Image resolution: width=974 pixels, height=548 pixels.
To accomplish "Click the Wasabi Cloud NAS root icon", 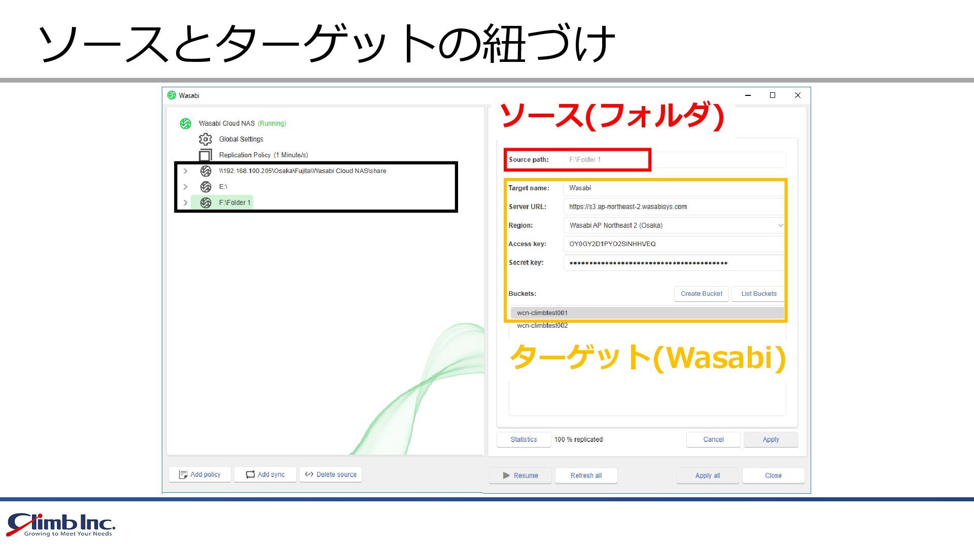I will tap(186, 123).
